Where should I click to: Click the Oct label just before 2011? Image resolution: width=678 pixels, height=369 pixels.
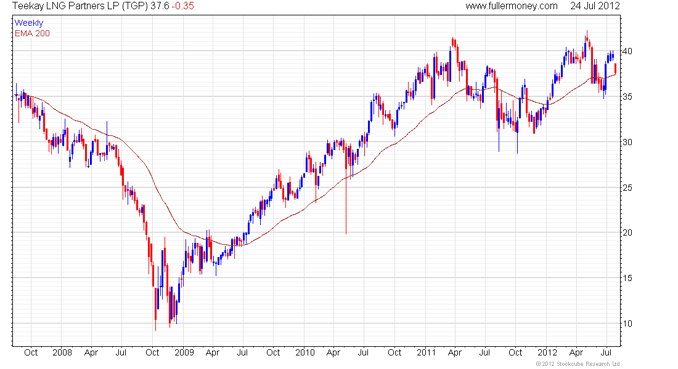[x=394, y=352]
